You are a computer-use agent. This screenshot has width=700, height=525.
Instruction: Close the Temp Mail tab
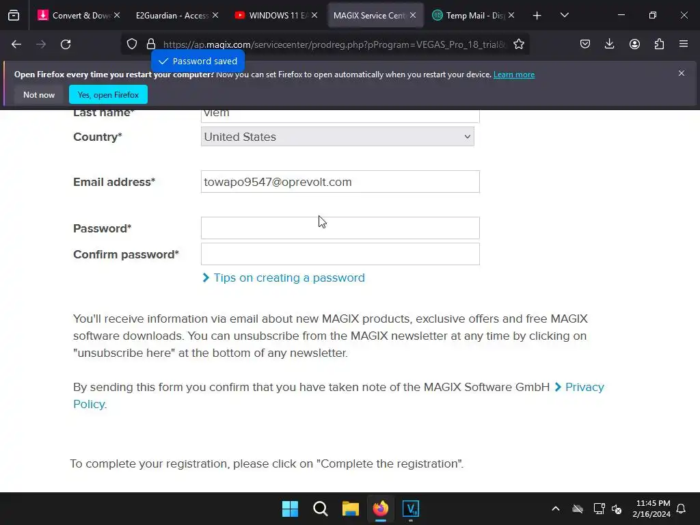(511, 15)
